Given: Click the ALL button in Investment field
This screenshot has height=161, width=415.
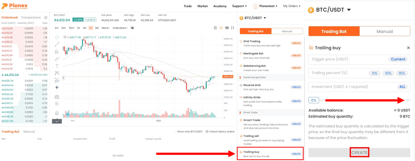Looking at the screenshot, I should click(x=402, y=87).
